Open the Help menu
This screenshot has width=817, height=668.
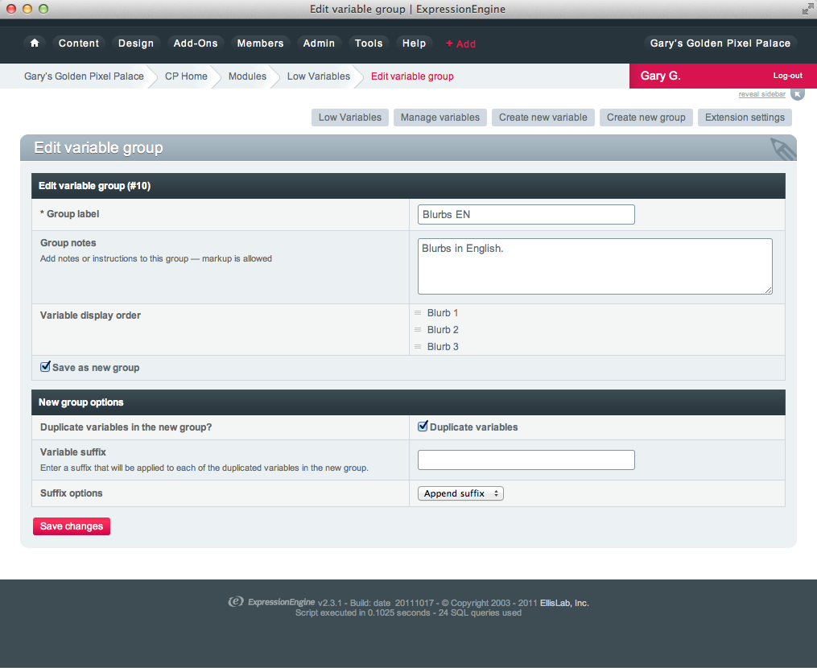[x=415, y=43]
